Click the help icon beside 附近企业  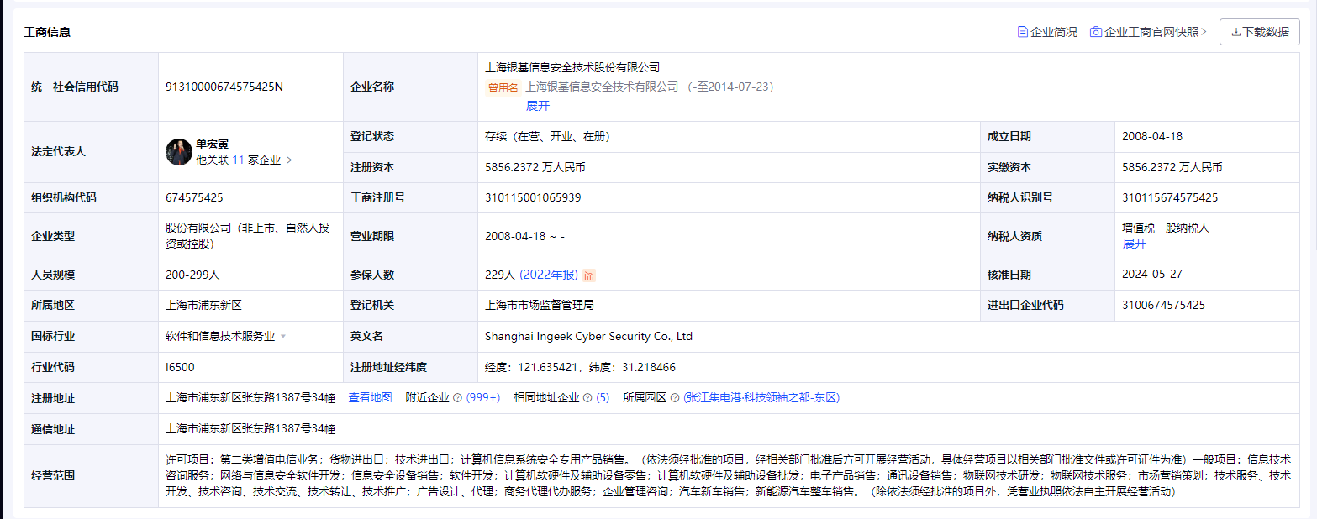click(x=457, y=398)
